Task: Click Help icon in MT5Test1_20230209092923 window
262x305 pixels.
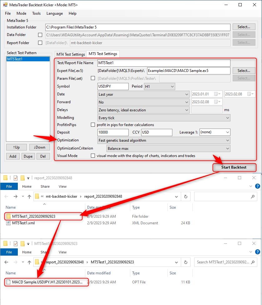Action: [x=257, y=252]
